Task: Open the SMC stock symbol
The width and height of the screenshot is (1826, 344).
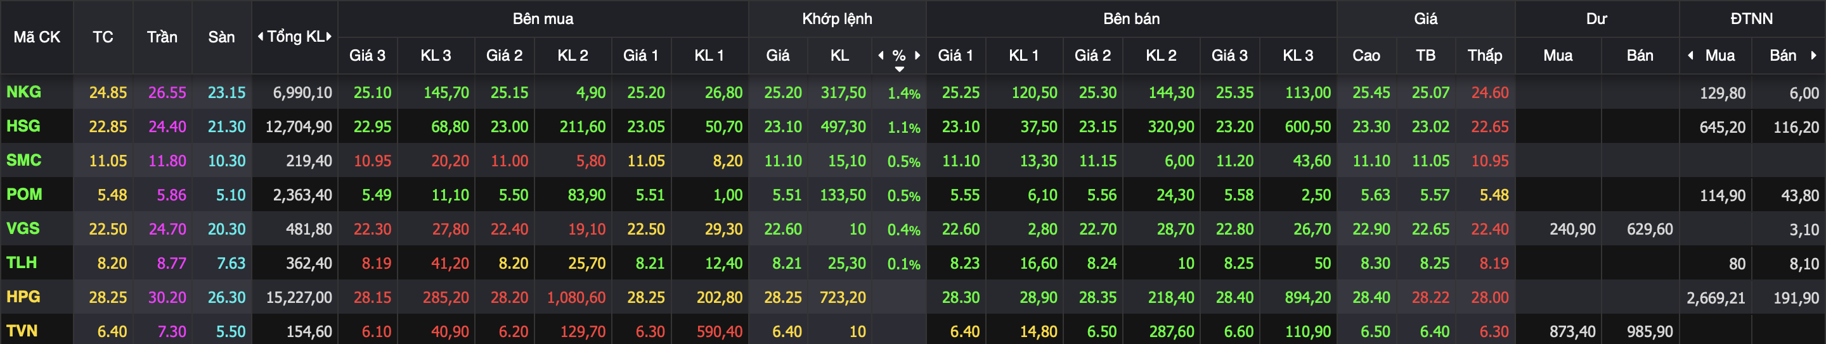Action: (23, 161)
